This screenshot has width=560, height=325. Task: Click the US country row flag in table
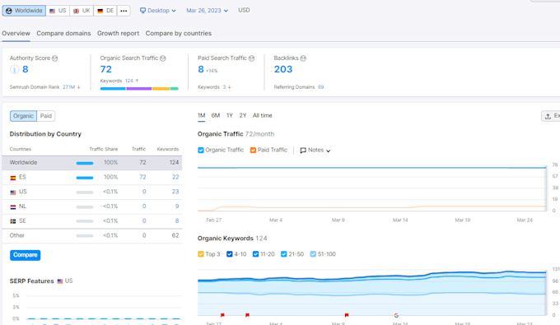(13, 193)
